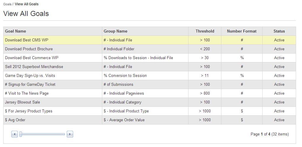302x147 pixels.
Task: Sort by the Group Name column header
Action: click(115, 31)
